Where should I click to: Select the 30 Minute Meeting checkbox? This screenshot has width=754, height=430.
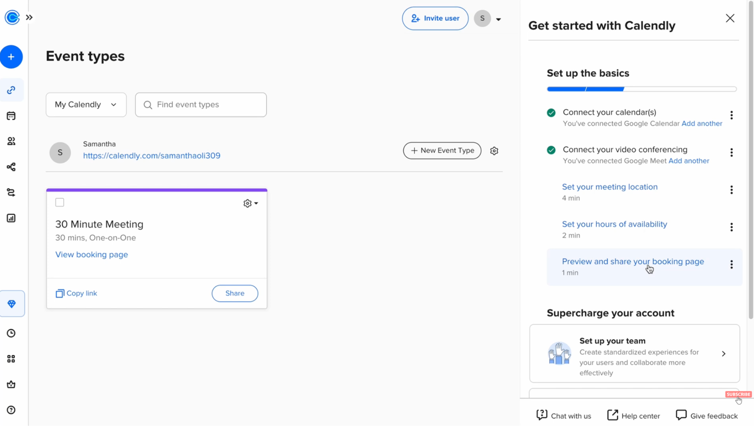click(x=60, y=203)
